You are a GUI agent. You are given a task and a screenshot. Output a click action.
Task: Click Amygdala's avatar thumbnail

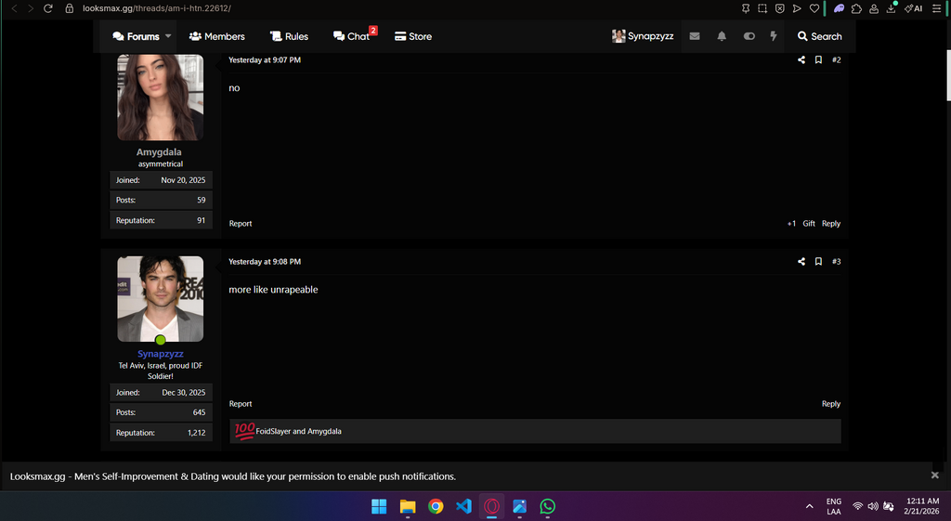click(x=160, y=98)
